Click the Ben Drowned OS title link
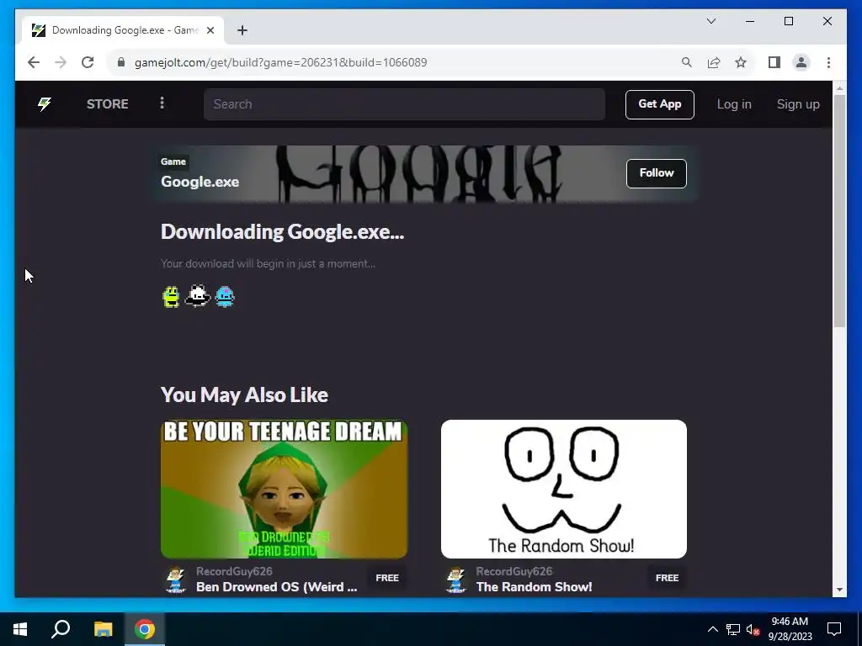862x646 pixels. click(x=276, y=586)
